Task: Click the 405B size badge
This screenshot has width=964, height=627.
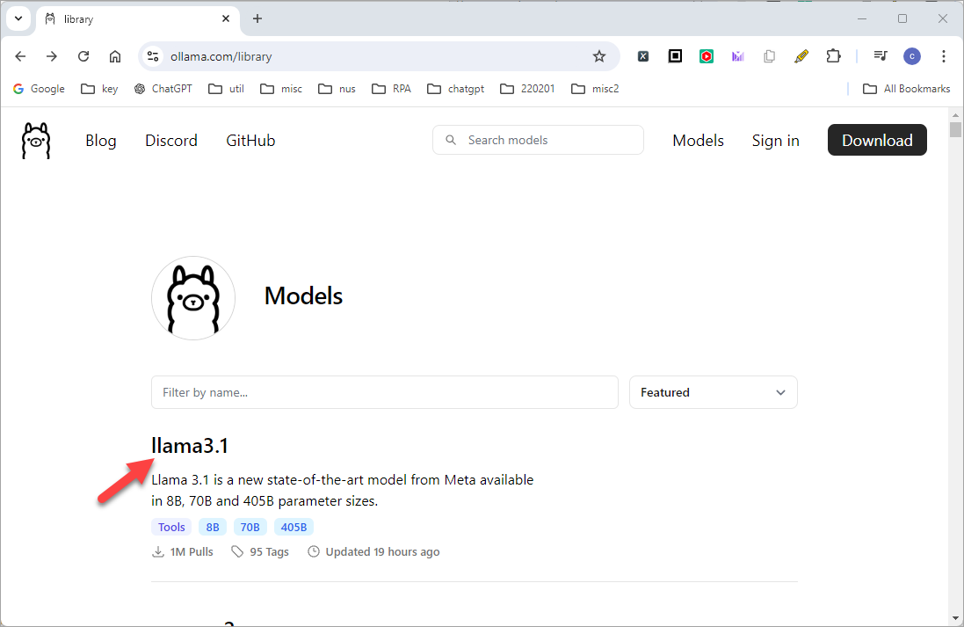Action: coord(294,527)
